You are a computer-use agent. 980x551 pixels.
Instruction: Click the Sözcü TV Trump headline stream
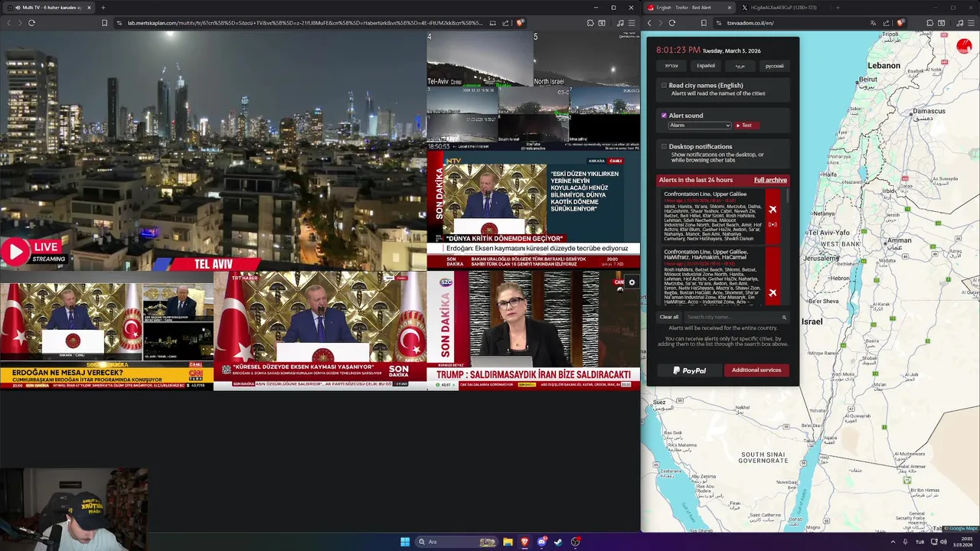[x=534, y=331]
